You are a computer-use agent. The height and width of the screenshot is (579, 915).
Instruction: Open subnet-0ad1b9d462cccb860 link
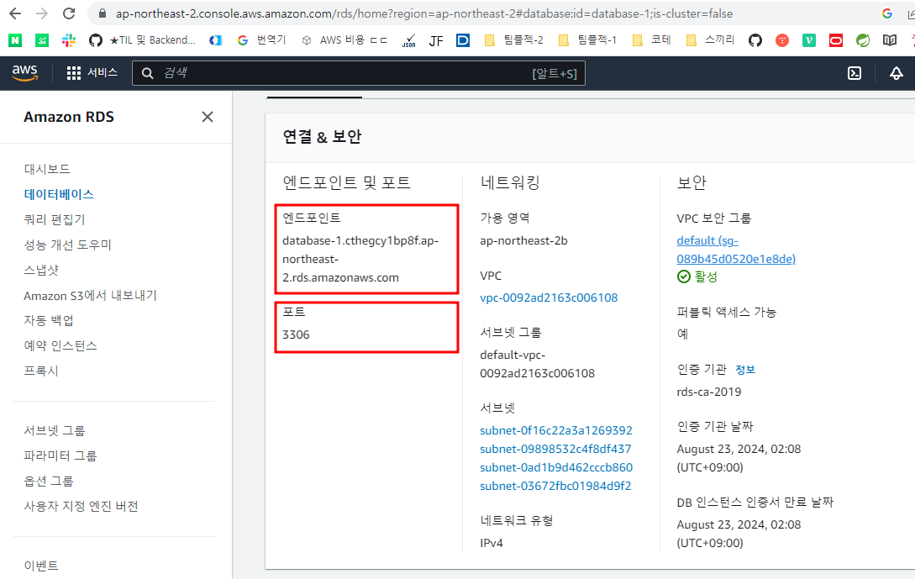coord(556,467)
